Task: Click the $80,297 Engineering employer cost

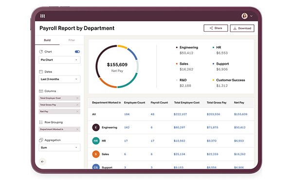Action: pyautogui.click(x=179, y=127)
